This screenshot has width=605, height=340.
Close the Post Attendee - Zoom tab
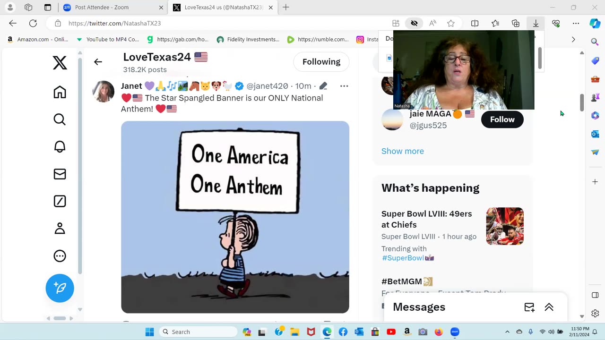tap(161, 8)
